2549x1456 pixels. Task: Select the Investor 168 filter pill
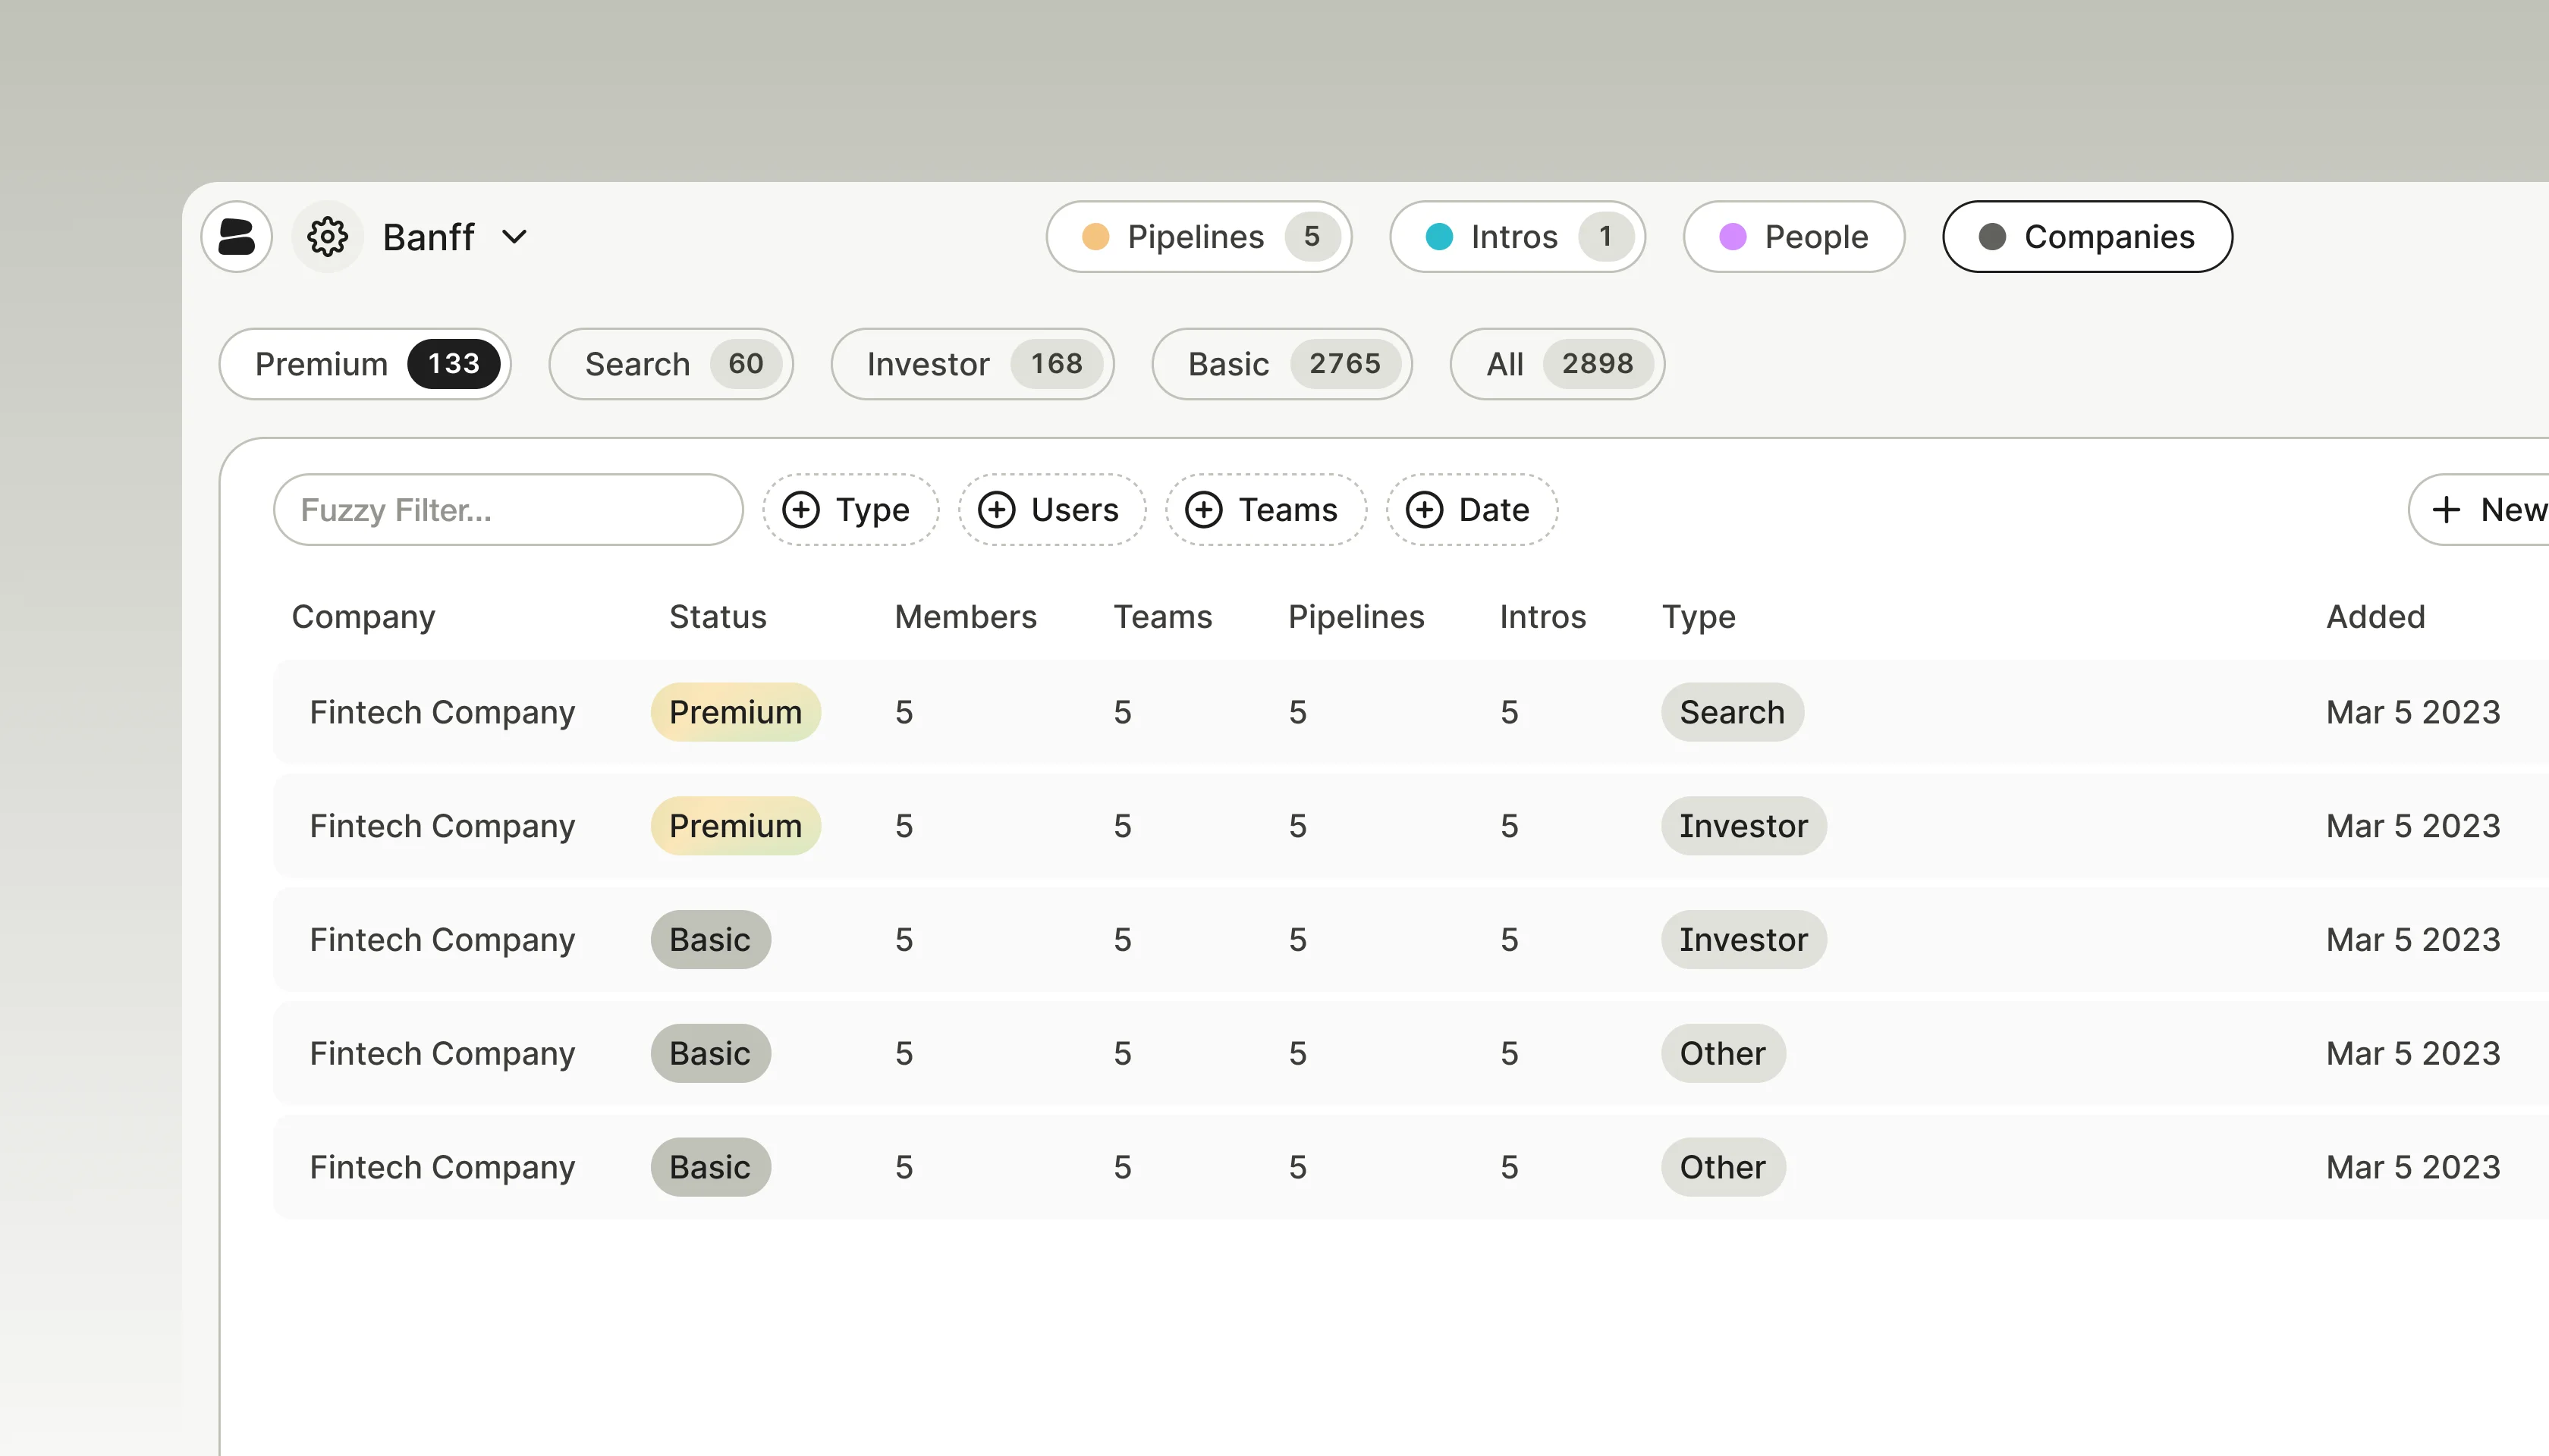pyautogui.click(x=973, y=364)
